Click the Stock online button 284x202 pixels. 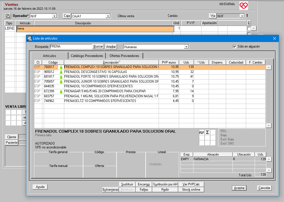(x=191, y=190)
